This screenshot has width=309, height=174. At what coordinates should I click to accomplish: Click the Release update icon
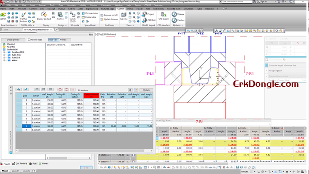click(x=174, y=14)
